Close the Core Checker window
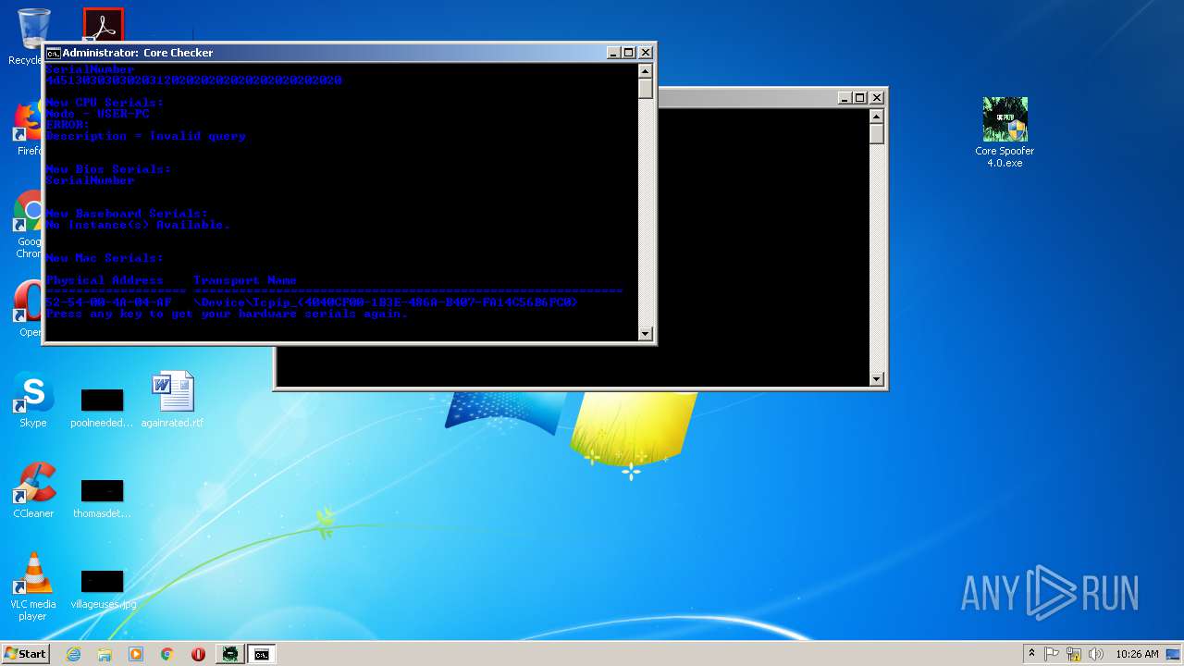The image size is (1184, 666). pos(646,53)
